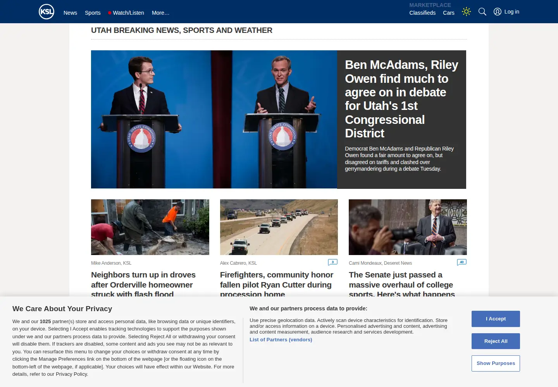558x387 pixels.
Task: Click the Log in link
Action: click(x=511, y=12)
